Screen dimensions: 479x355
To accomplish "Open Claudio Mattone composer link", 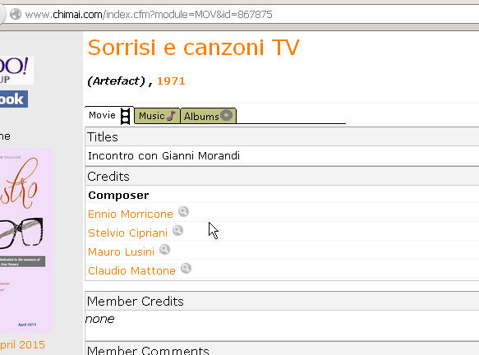I will (131, 271).
